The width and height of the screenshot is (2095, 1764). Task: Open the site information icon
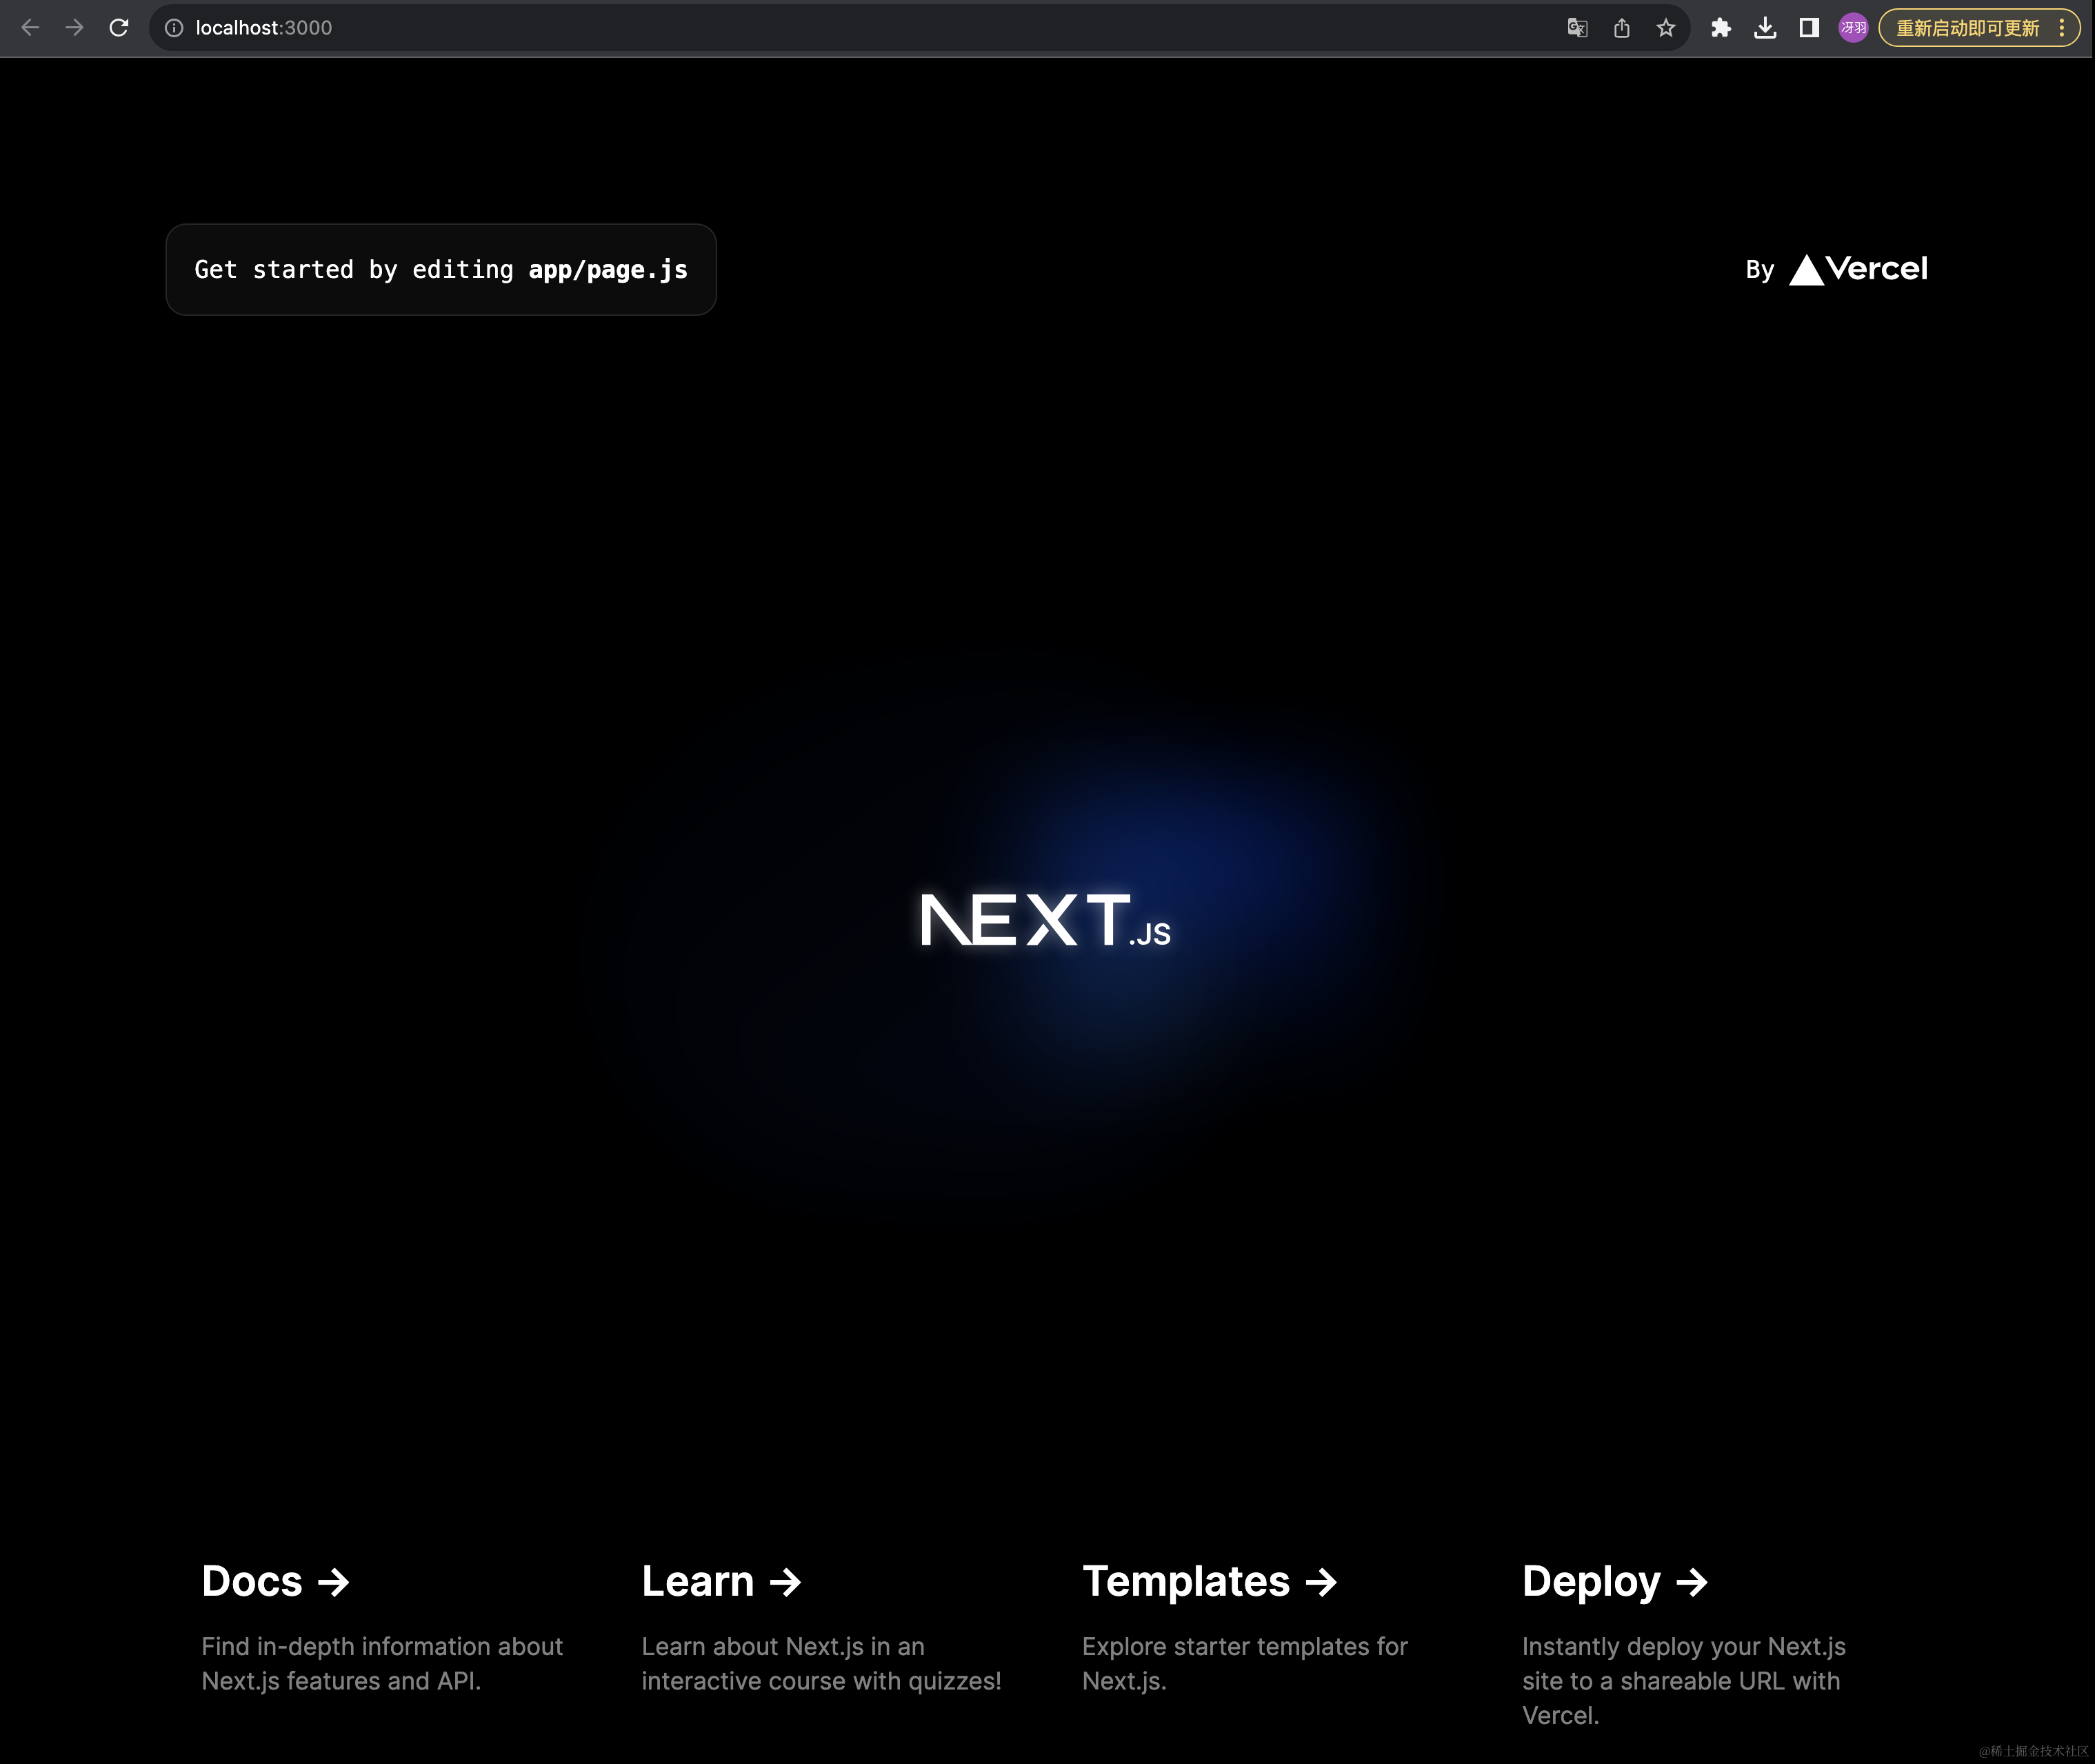coord(174,28)
